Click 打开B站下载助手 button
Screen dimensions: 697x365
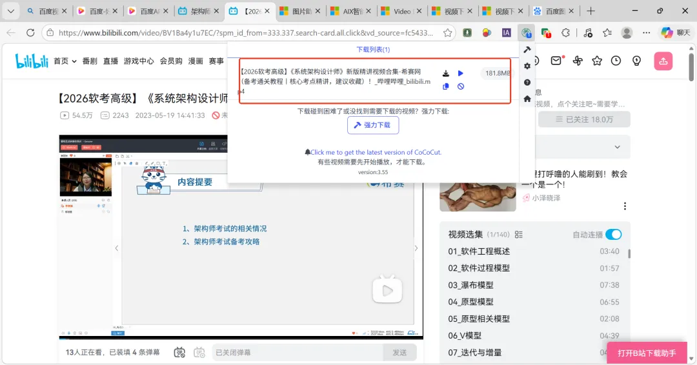click(647, 353)
